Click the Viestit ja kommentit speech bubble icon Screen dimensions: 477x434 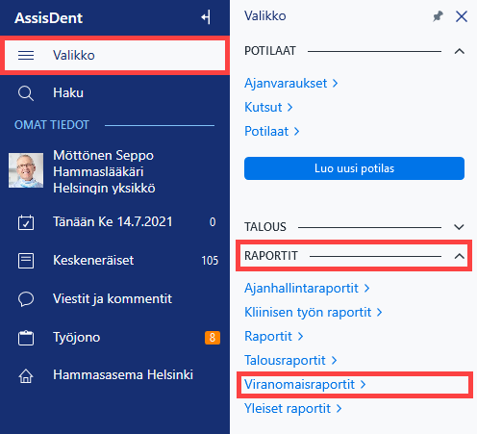(26, 299)
